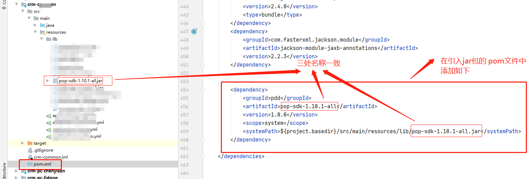
Task: Select crm-common.iml file in tree
Action: (x=51, y=157)
